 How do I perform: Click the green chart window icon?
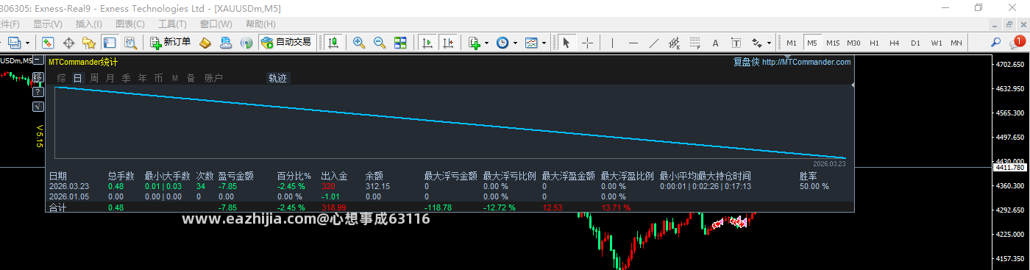(48, 43)
